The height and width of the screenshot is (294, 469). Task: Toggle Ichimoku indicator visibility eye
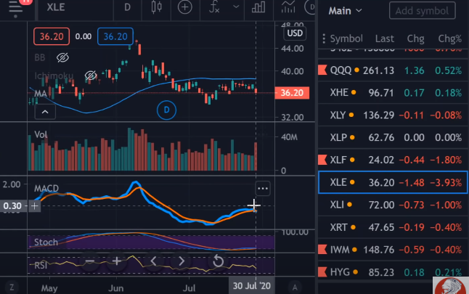click(91, 75)
